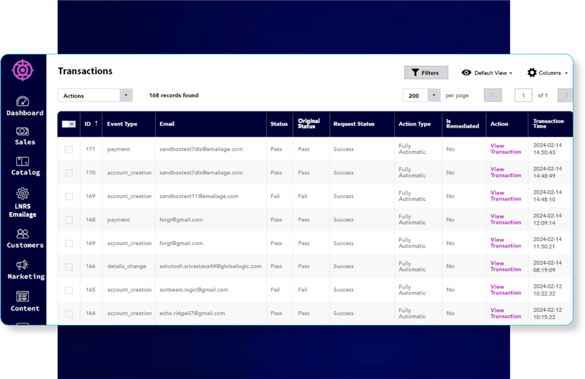
Task: Click the Magento logo icon
Action: pyautogui.click(x=23, y=70)
